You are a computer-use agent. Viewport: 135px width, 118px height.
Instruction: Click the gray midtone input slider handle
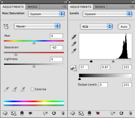113,61
